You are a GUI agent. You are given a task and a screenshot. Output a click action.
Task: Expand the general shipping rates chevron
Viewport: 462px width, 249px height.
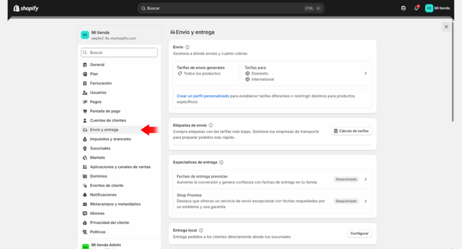tap(365, 73)
